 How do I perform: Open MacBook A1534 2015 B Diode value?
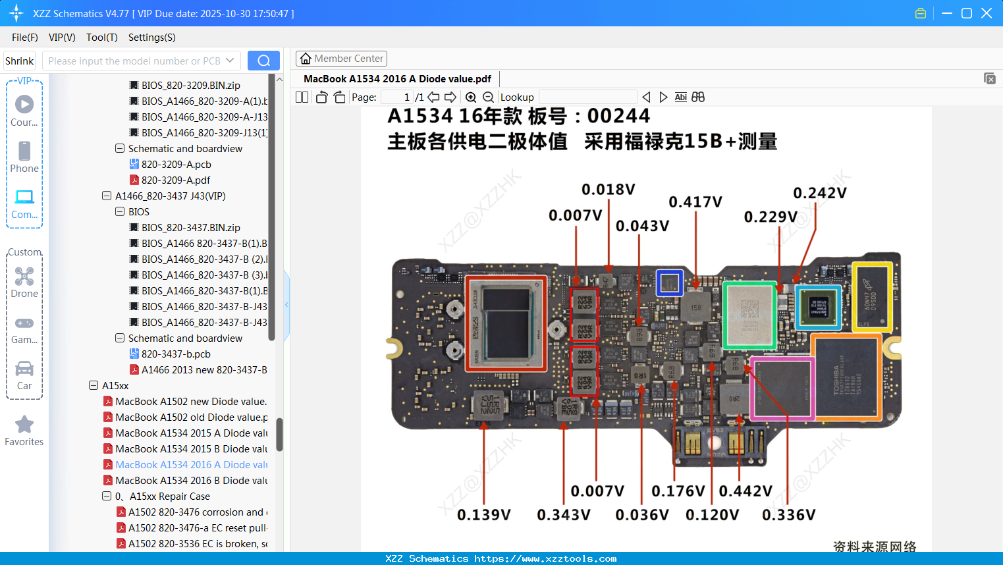click(x=191, y=448)
